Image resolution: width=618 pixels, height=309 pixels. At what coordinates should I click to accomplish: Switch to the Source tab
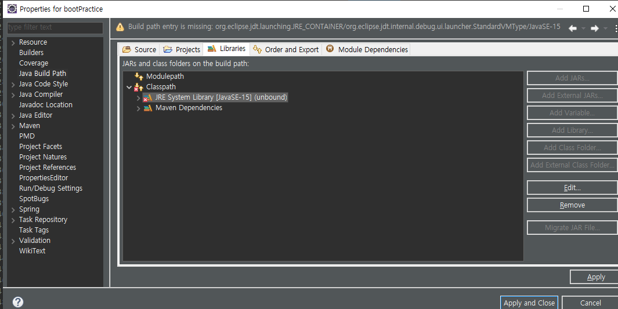[139, 49]
